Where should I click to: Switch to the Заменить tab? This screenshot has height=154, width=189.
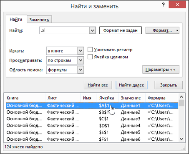click(39, 20)
